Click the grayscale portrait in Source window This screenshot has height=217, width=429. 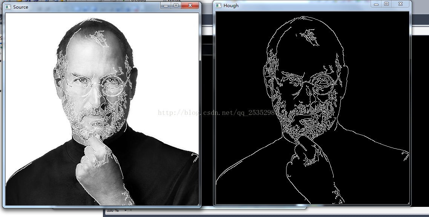pos(102,109)
